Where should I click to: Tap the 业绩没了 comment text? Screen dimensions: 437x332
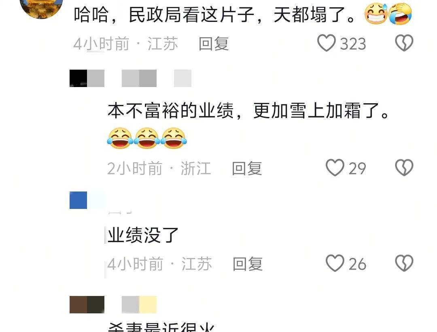pyautogui.click(x=143, y=235)
